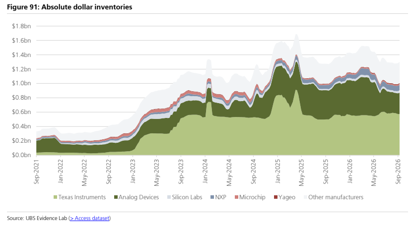Click the $1.2bn y-axis label
The height and width of the screenshot is (228, 415).
(21, 69)
